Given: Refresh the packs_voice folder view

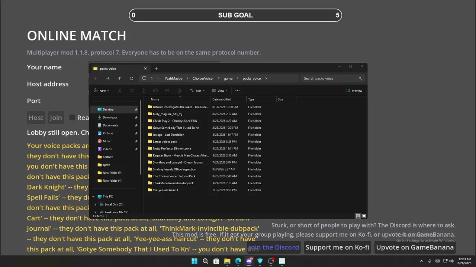Looking at the screenshot, I should [132, 78].
